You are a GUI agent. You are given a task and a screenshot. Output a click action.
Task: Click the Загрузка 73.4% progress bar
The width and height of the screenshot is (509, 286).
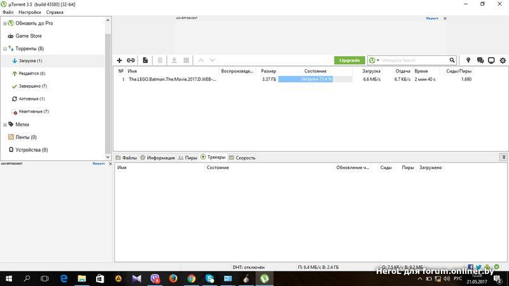(315, 79)
